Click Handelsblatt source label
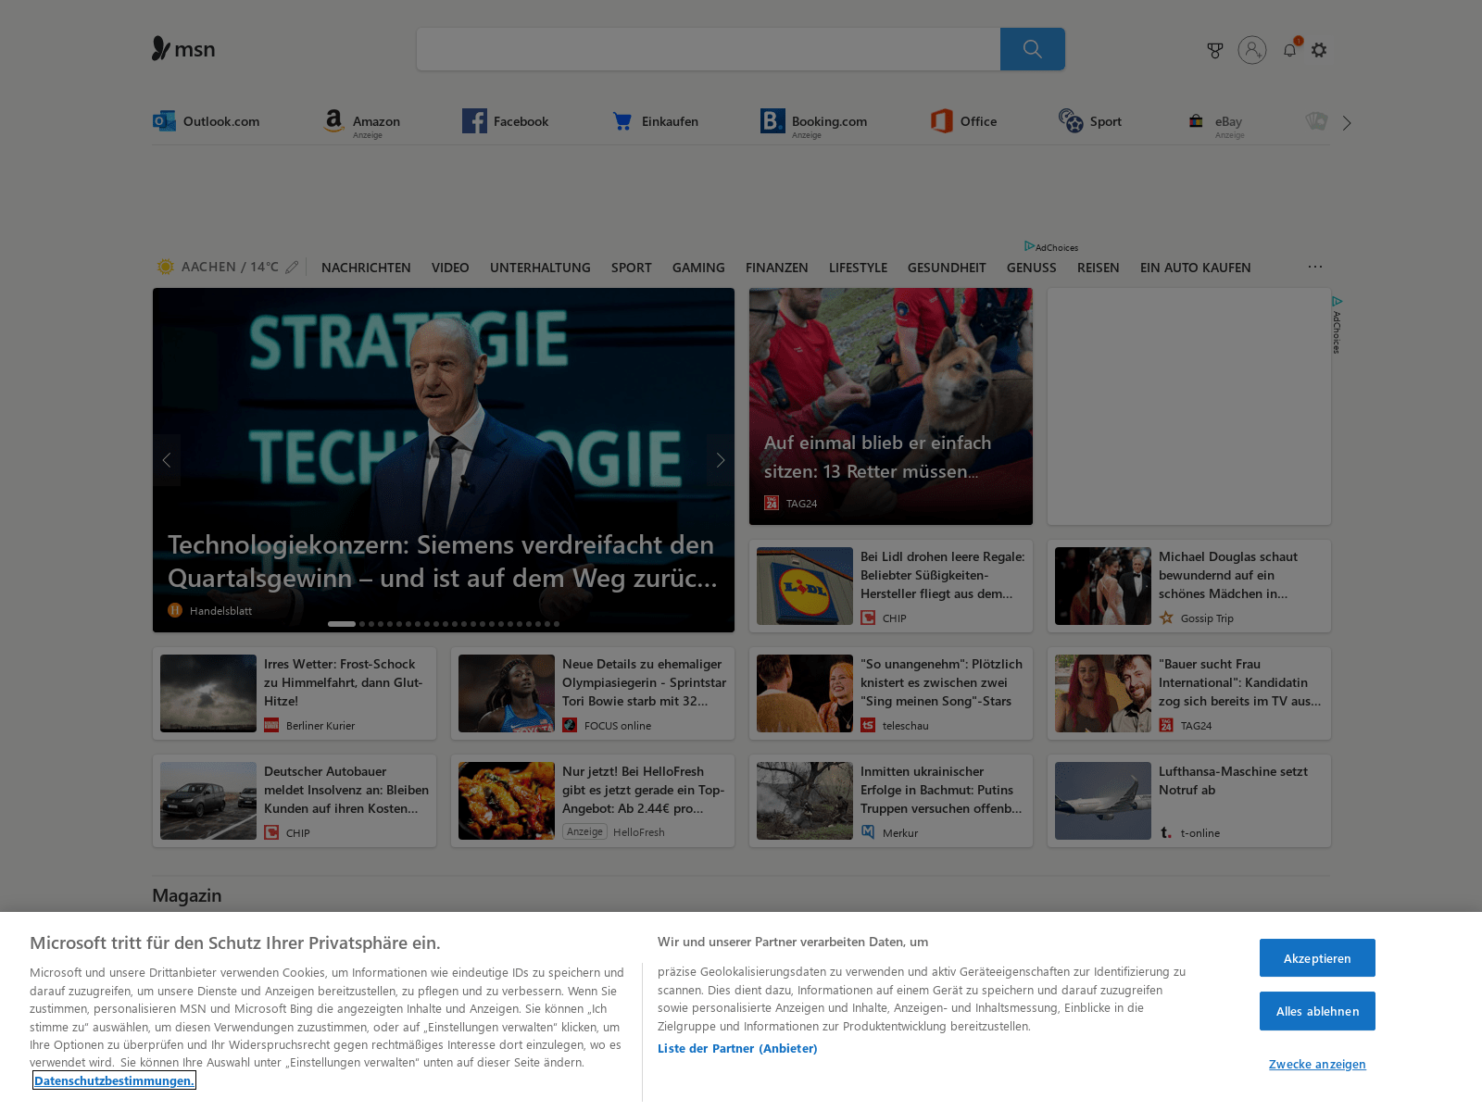The width and height of the screenshot is (1482, 1111). click(220, 611)
